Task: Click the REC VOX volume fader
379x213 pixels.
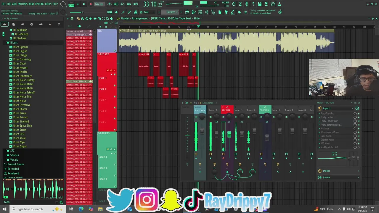Action: coord(229,134)
